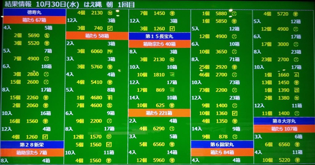Click the buyer mark beside price 5220
The height and width of the screenshot is (165, 315).
(297, 160)
